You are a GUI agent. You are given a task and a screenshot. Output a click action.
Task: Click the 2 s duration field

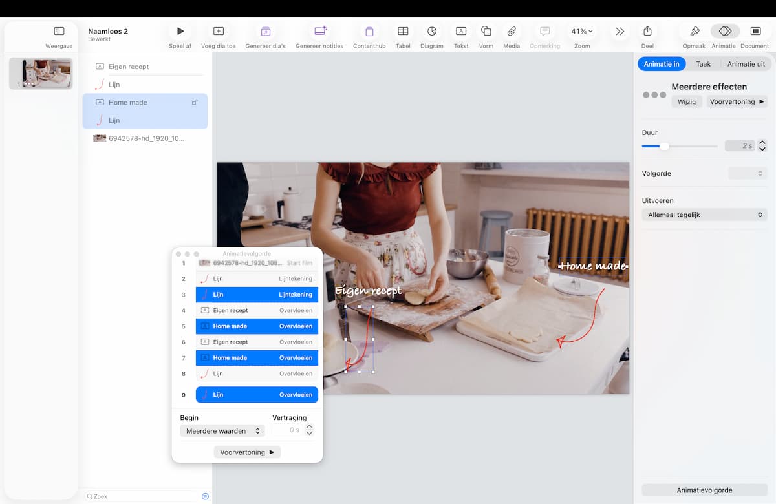[740, 146]
